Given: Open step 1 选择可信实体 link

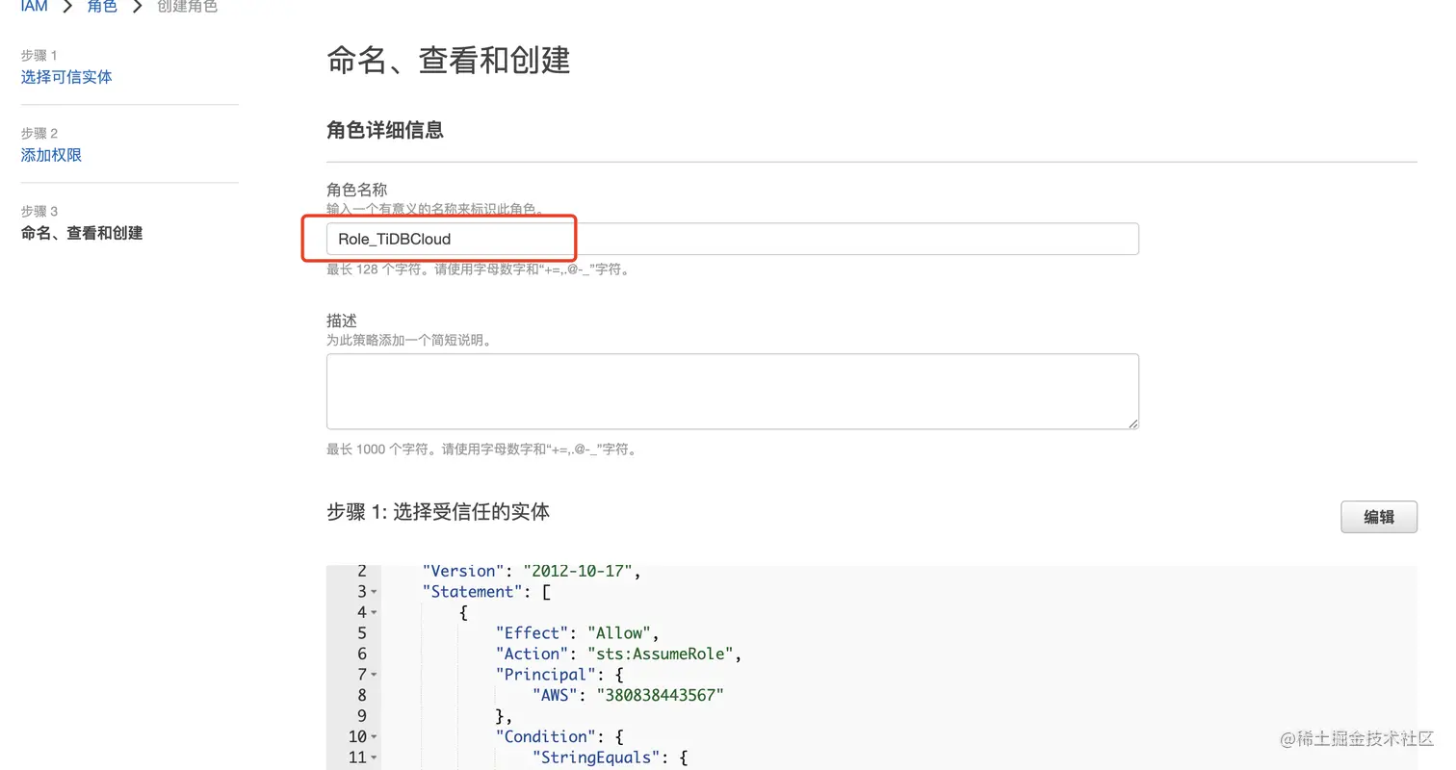Looking at the screenshot, I should 66,77.
